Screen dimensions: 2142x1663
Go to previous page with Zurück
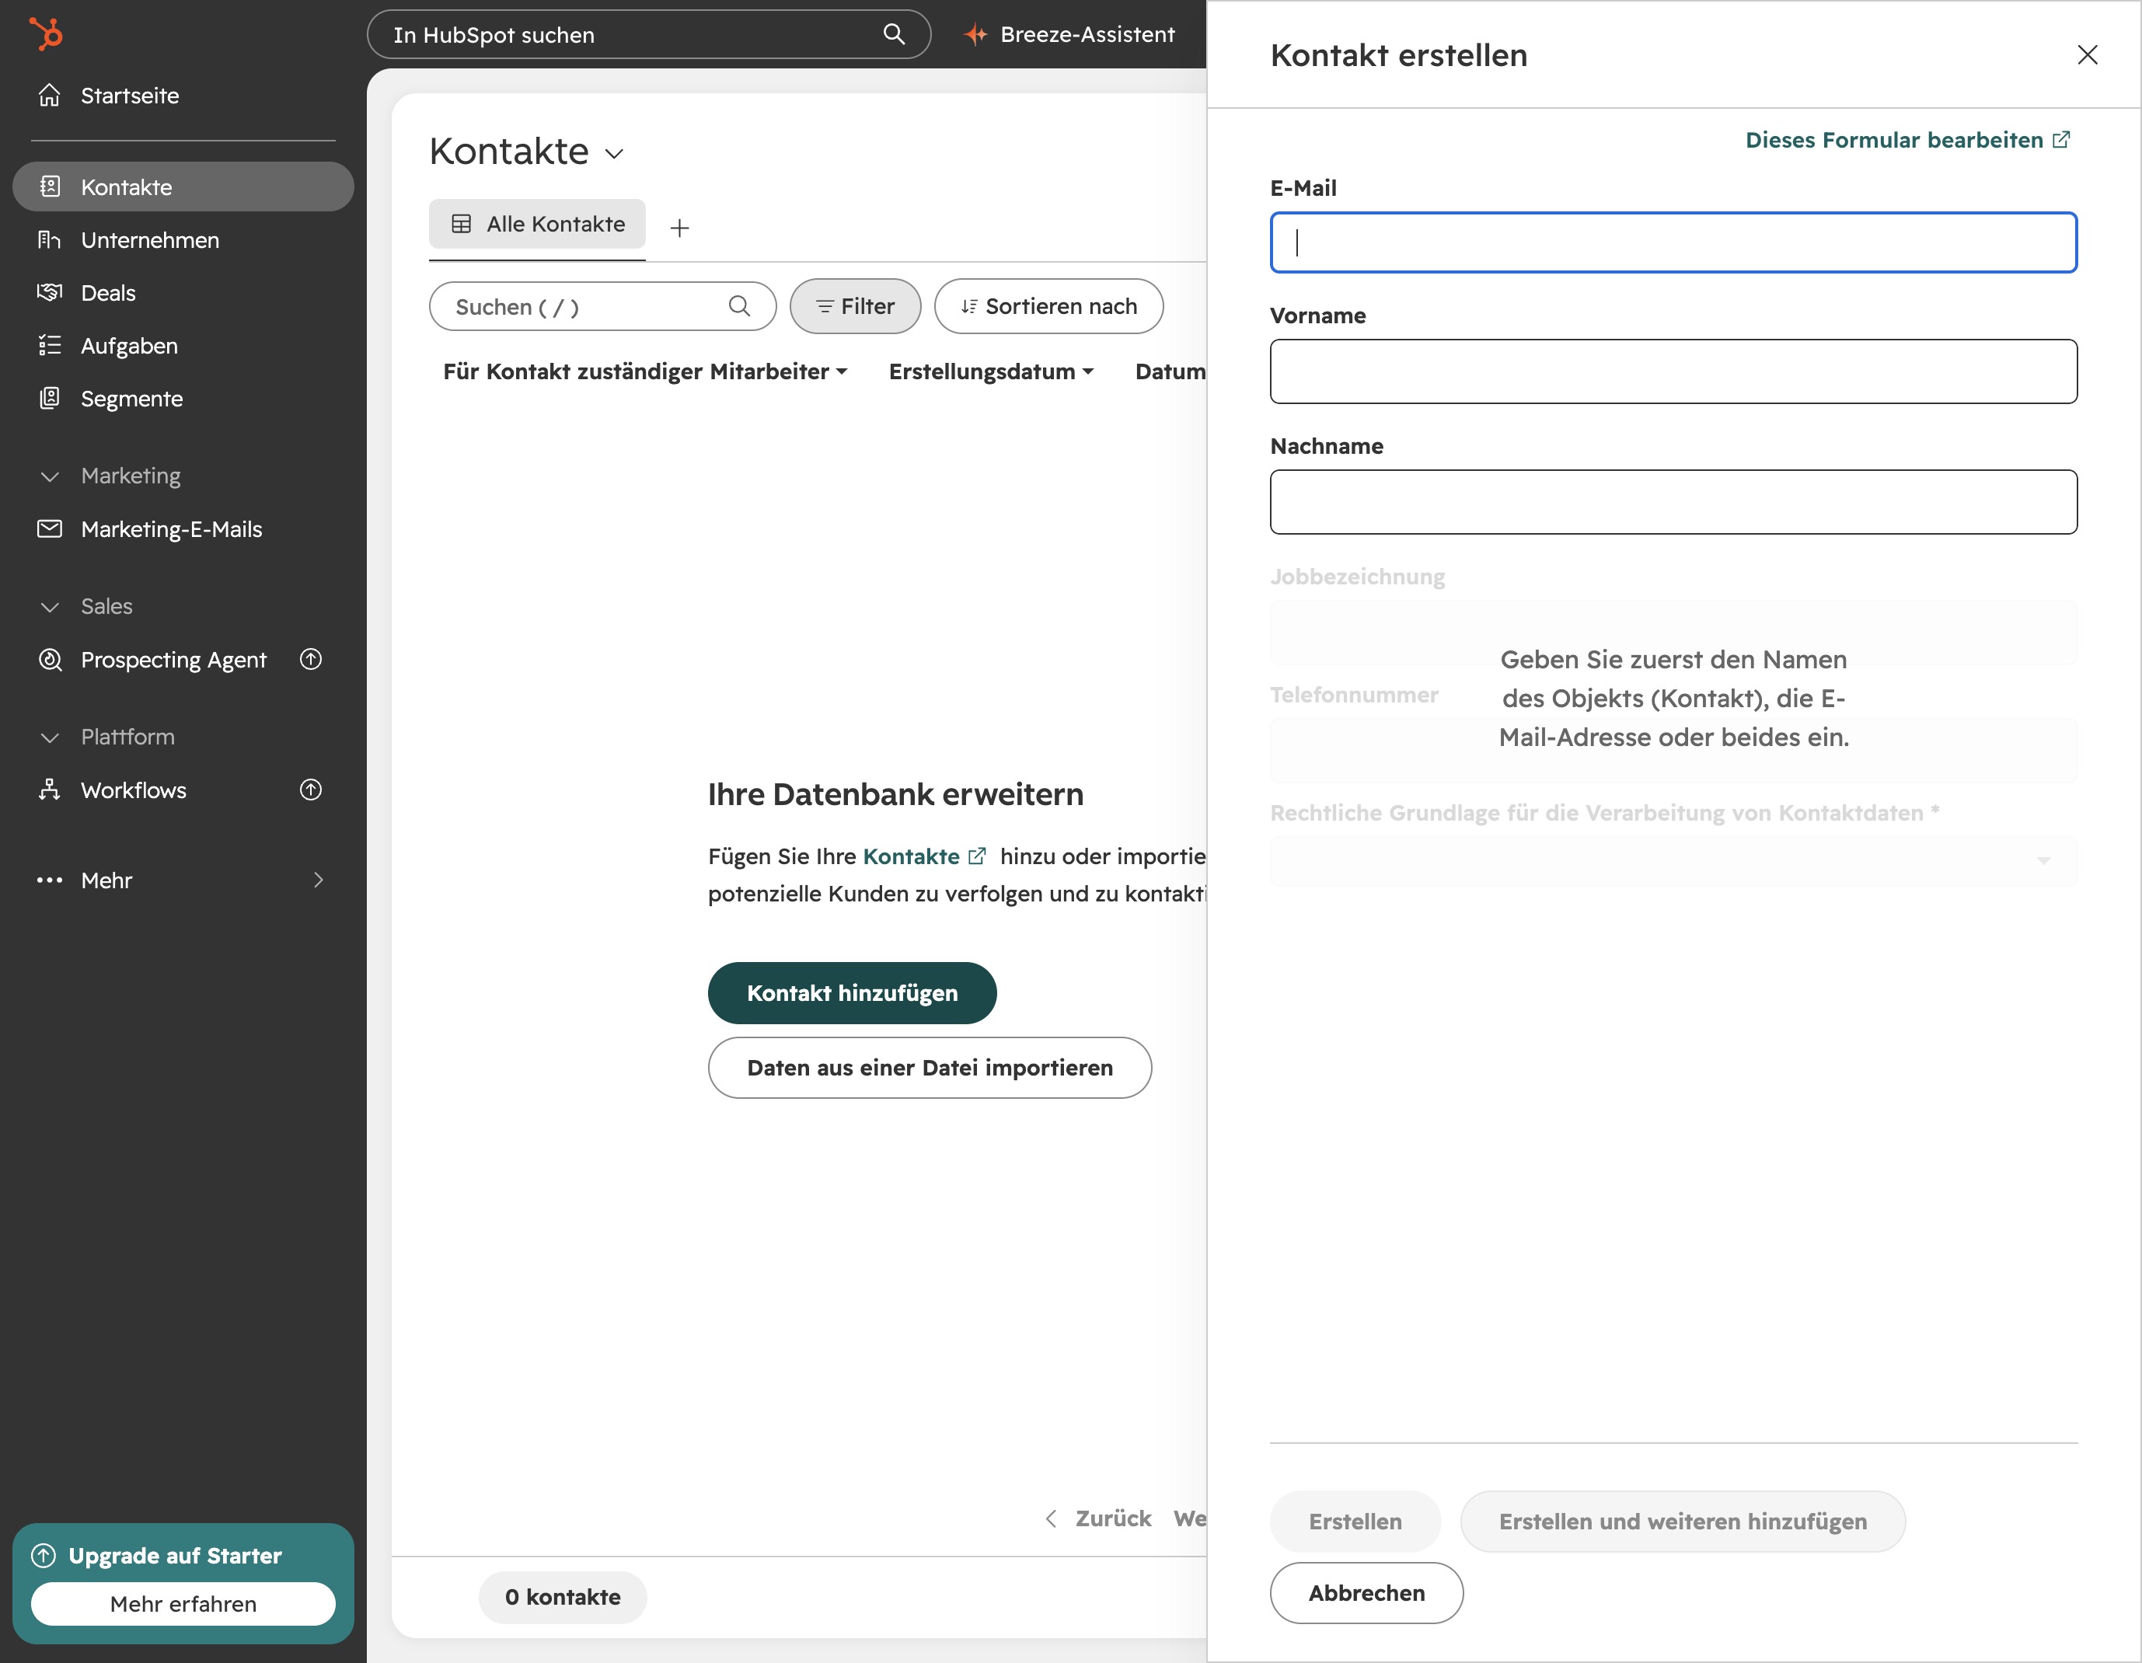tap(1098, 1519)
